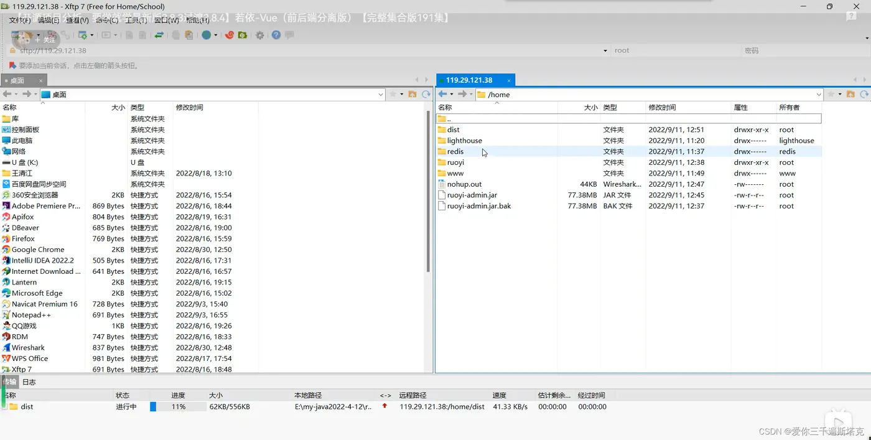Open the 窗口(W) menu
871x440 pixels.
(166, 20)
